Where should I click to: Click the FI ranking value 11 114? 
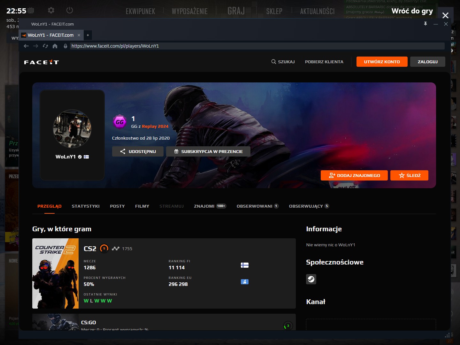point(177,268)
